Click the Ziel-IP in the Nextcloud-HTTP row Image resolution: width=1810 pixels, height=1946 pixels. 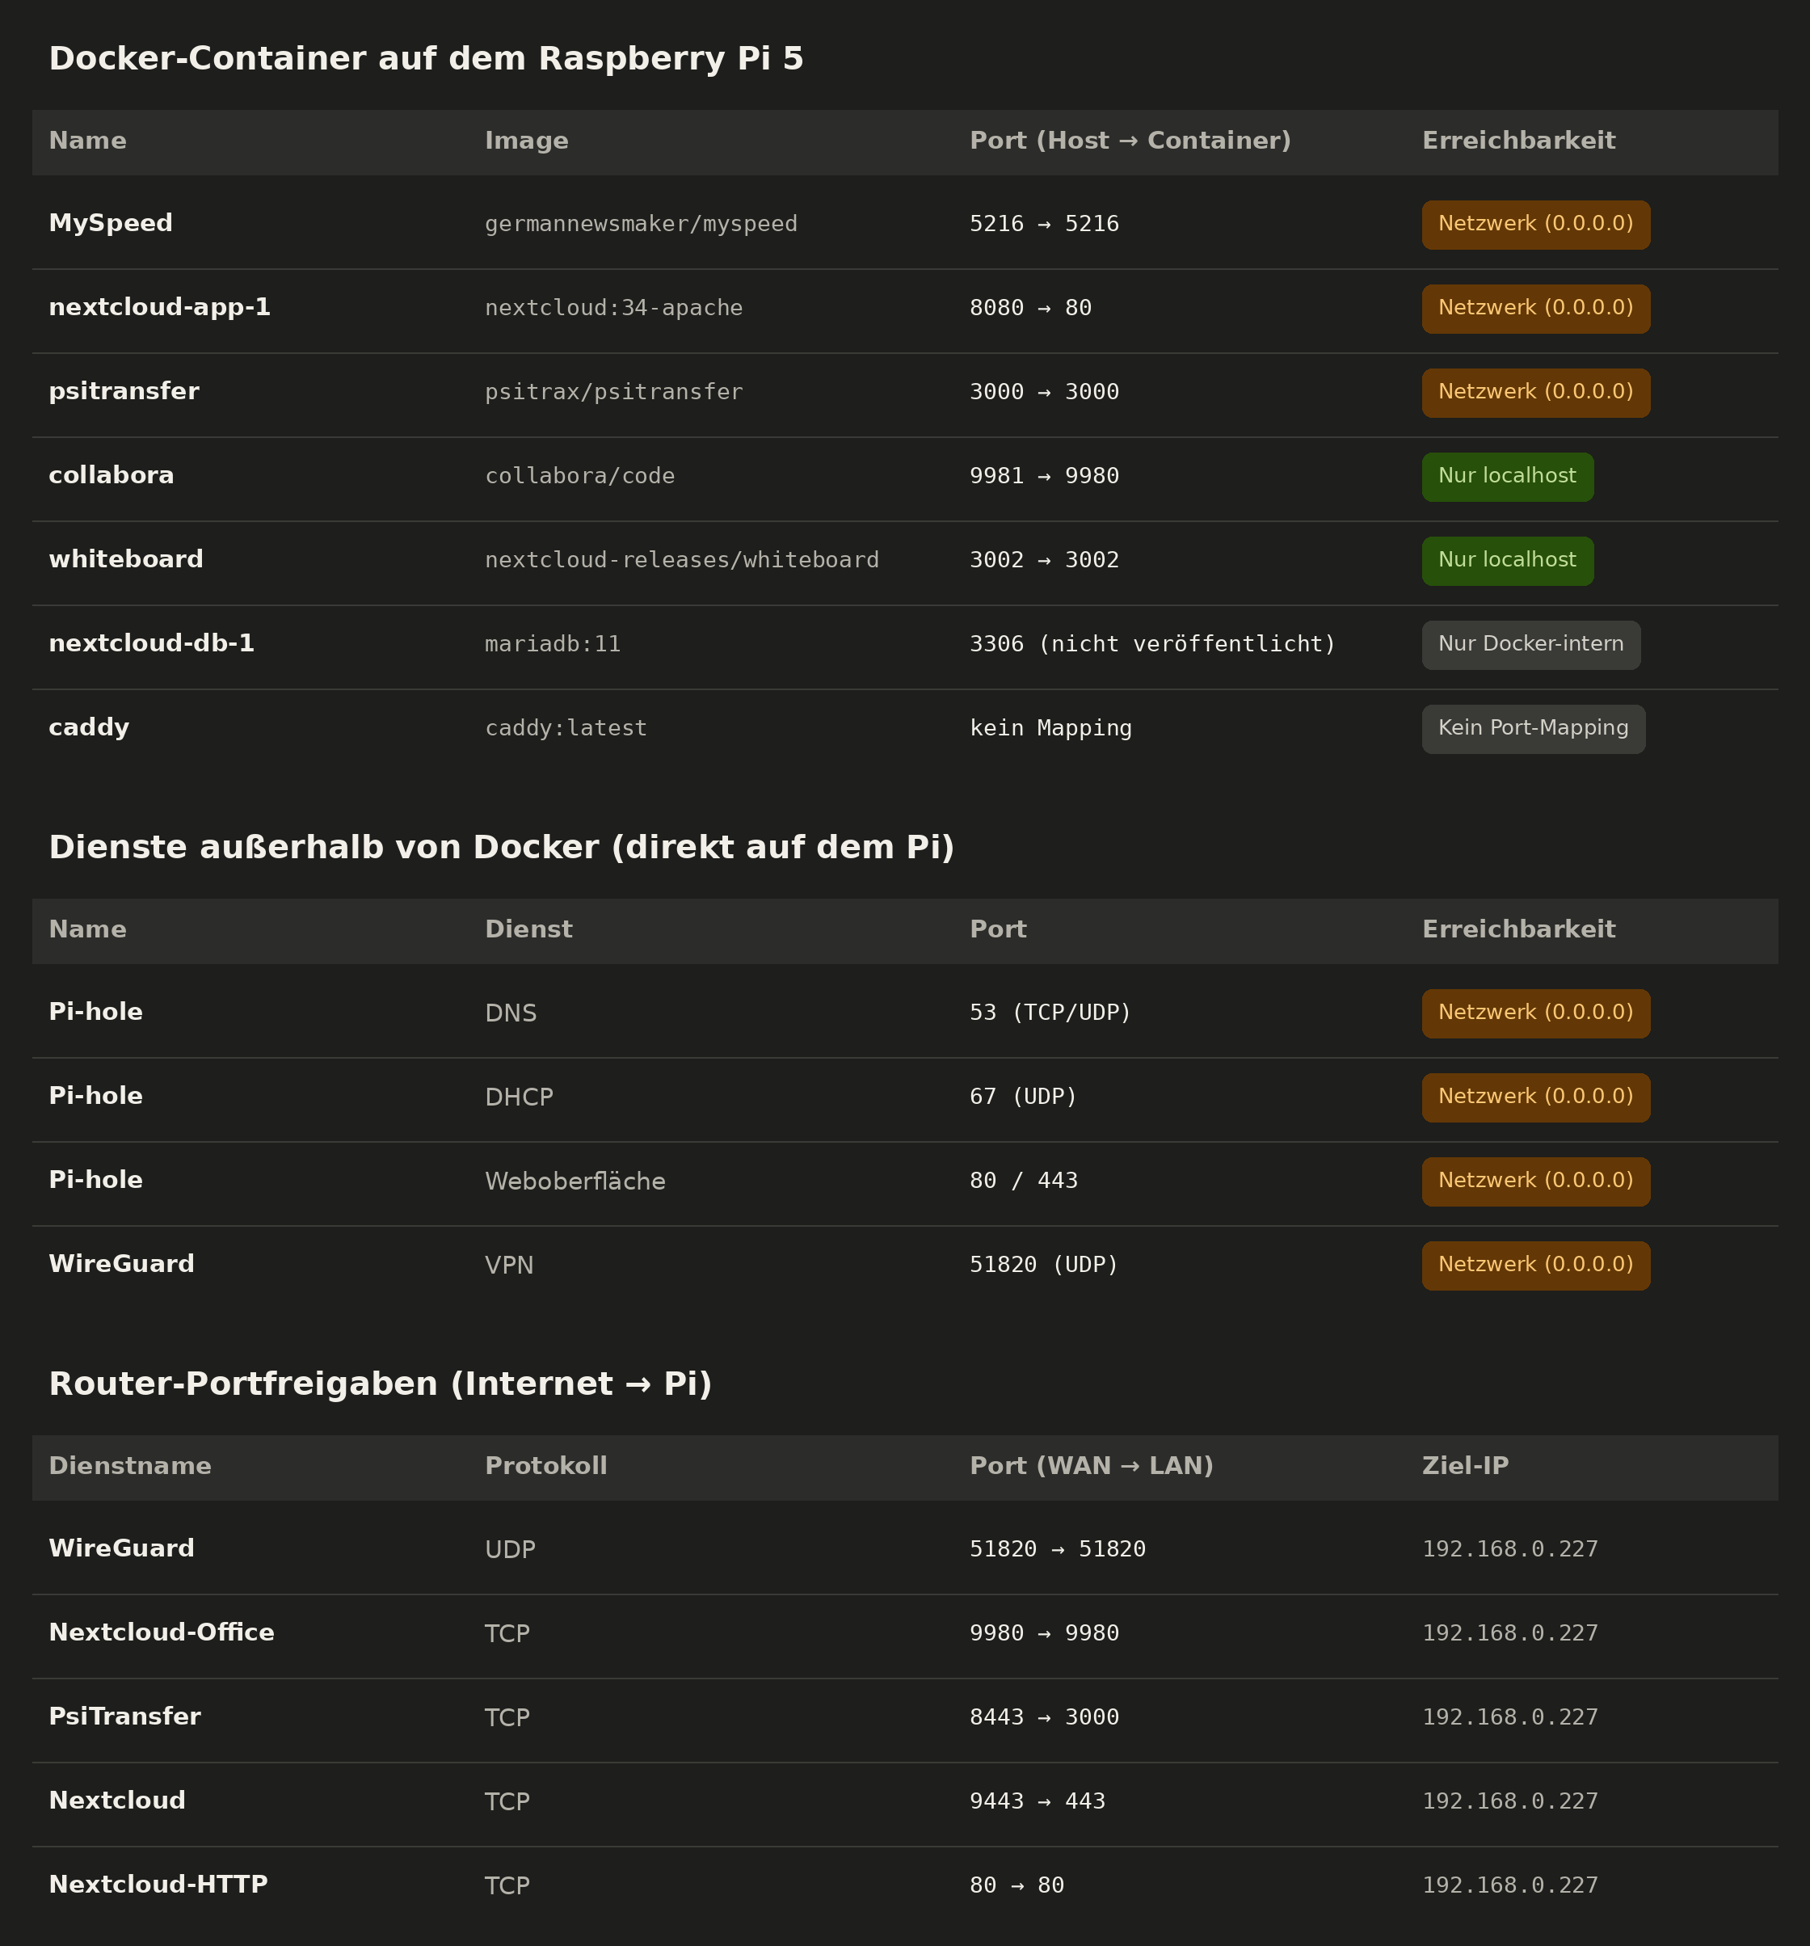click(x=1510, y=1887)
